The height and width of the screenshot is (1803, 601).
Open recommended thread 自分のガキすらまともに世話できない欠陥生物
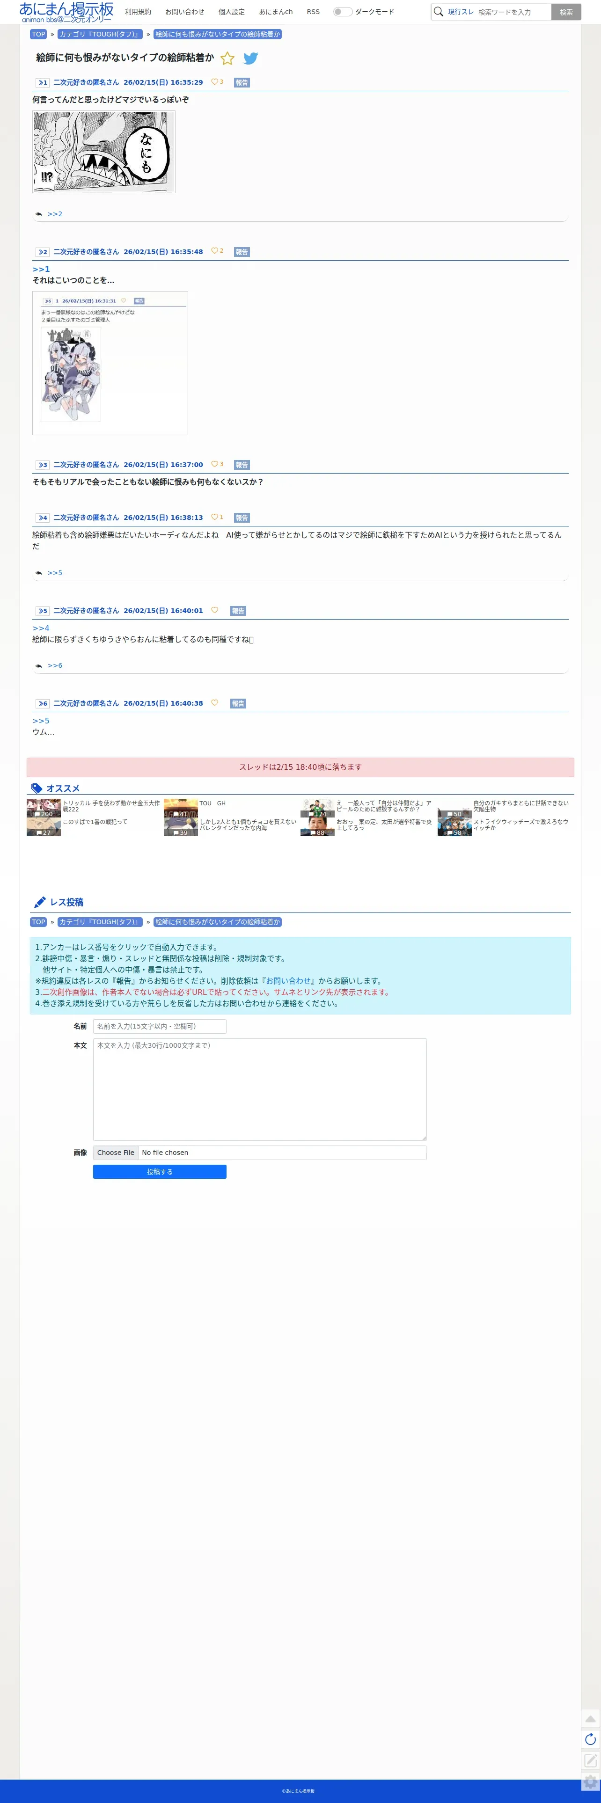521,806
